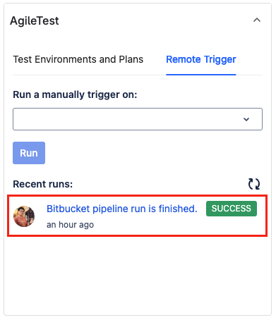Click the blue Run button
276x320 pixels.
coord(29,153)
